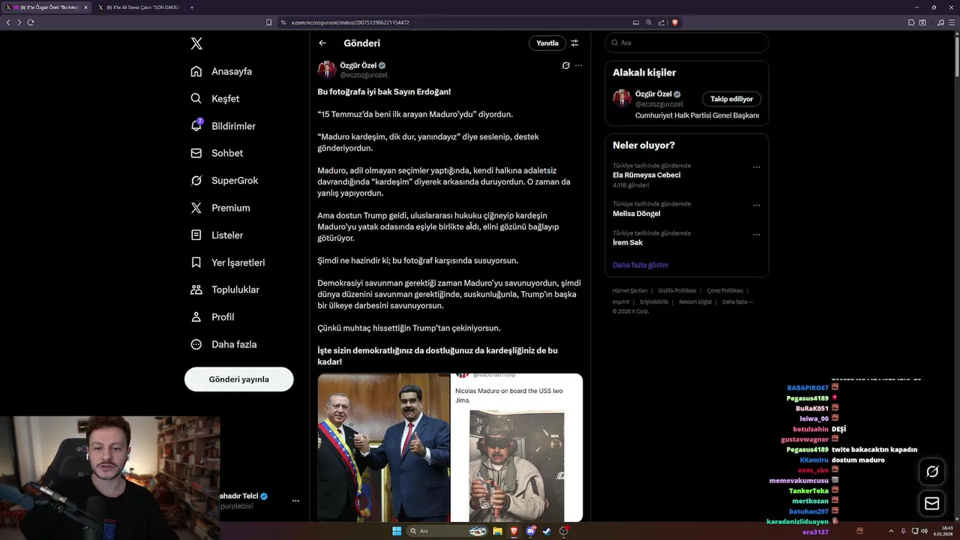Screen dimensions: 960x540
Task: Go to Listeler in the sidebar
Action: tap(217, 235)
